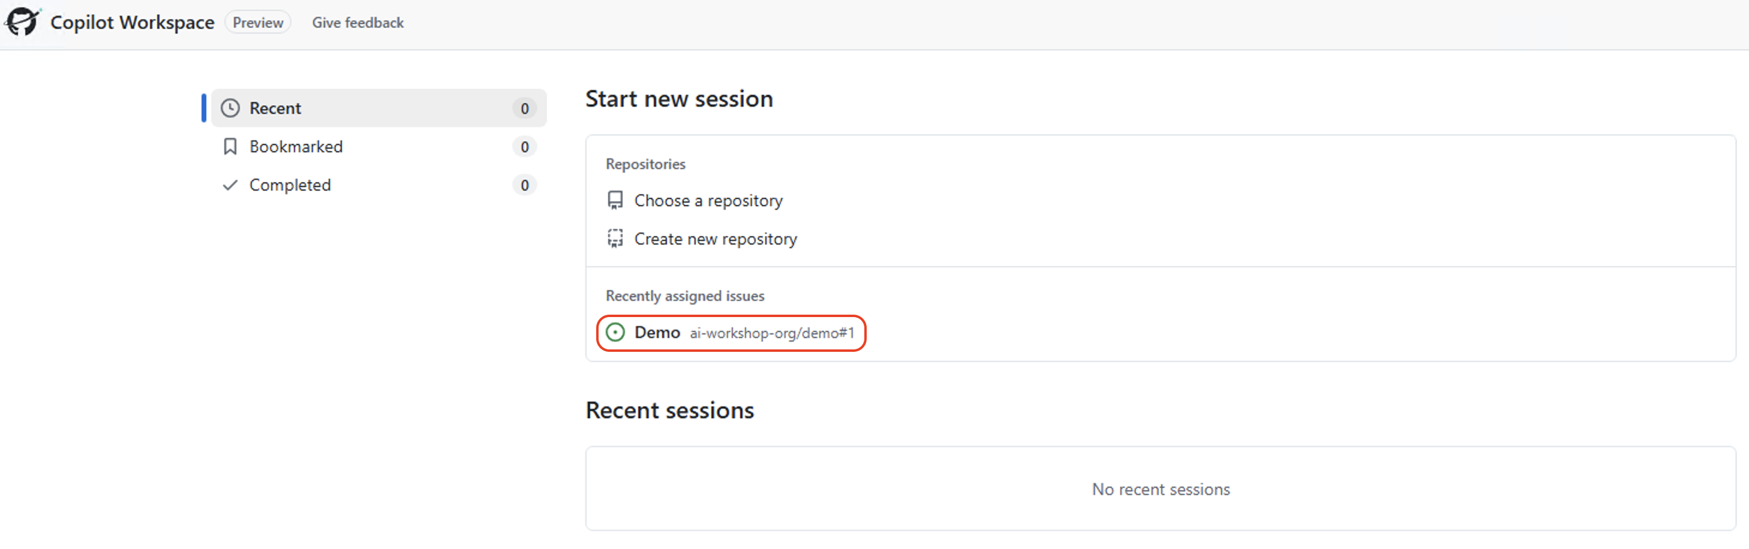Viewport: 1749px width, 549px height.
Task: Open Give feedback link
Action: 358,22
